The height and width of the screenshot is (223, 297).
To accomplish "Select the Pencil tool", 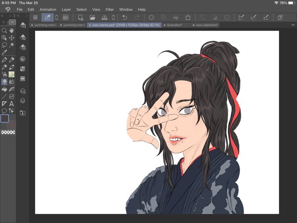I will click(x=11, y=60).
